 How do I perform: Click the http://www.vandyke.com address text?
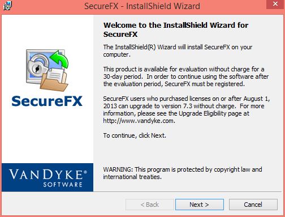click(x=139, y=121)
